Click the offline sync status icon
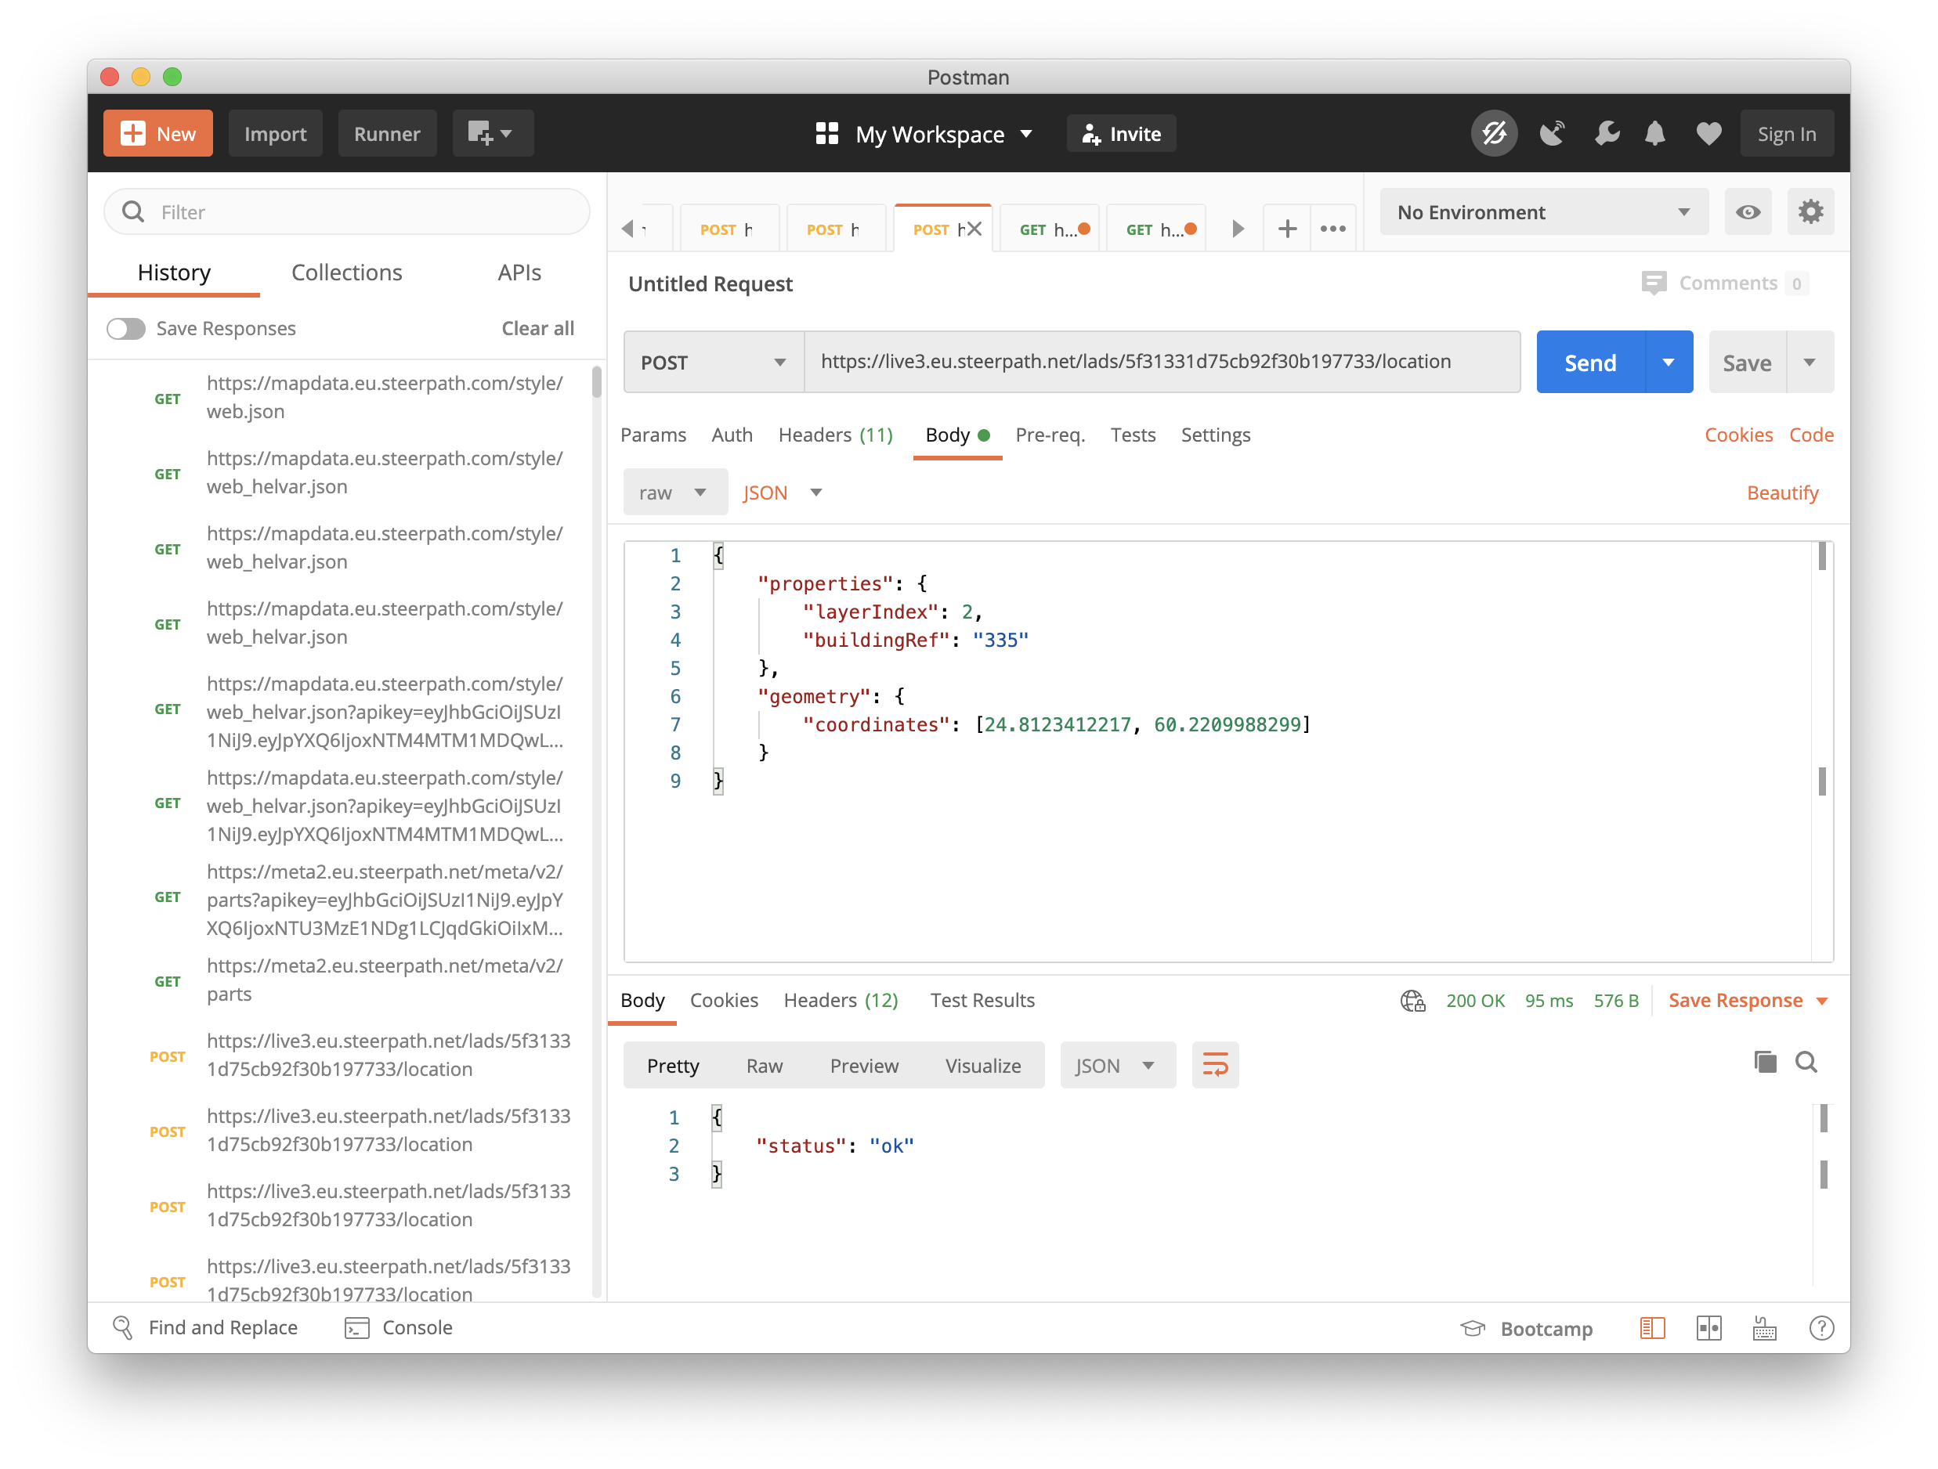The image size is (1938, 1469). [1494, 134]
